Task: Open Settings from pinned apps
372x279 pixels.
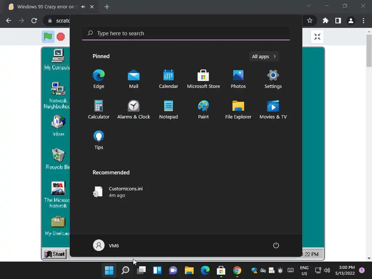Action: [x=273, y=79]
